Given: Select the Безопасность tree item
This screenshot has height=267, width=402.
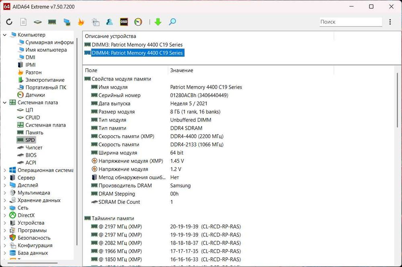Looking at the screenshot, I should [30, 238].
